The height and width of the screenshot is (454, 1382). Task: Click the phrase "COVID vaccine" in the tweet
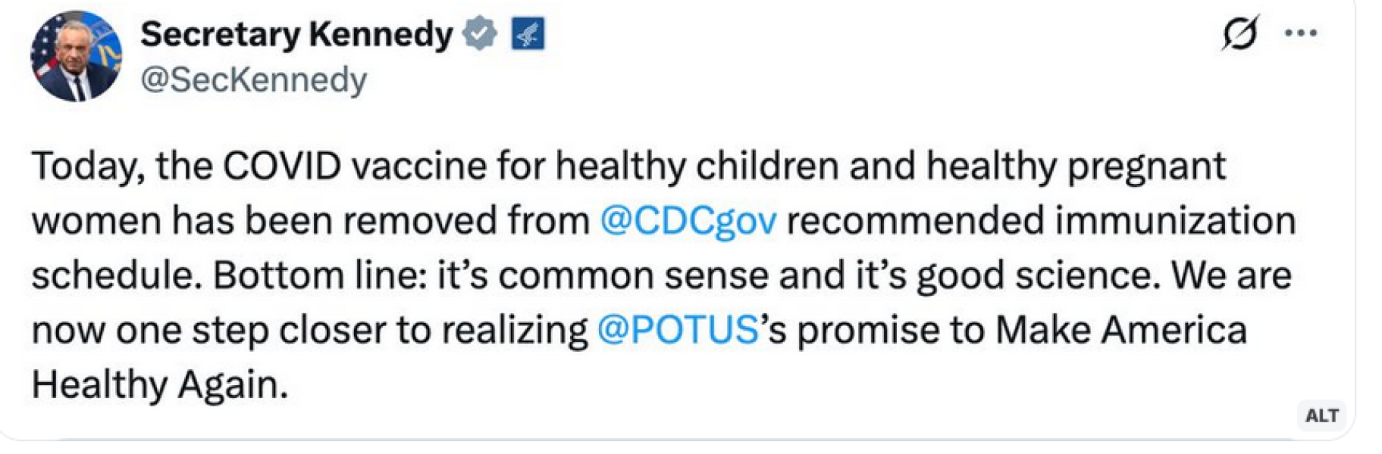pos(354,166)
